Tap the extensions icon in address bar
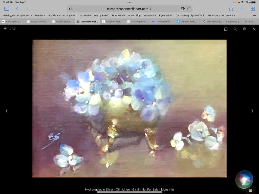The height and width of the screenshot is (194, 259). coord(183,9)
